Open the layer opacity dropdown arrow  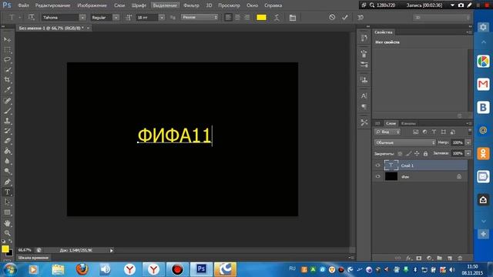pyautogui.click(x=468, y=142)
